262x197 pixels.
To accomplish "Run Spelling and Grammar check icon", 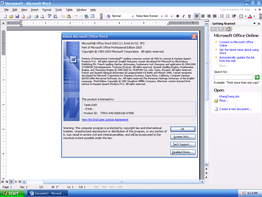I will click(49, 16).
